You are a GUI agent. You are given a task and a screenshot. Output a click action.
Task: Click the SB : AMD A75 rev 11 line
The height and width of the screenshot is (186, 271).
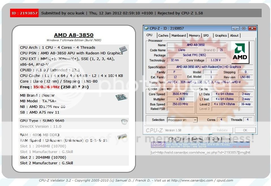pyautogui.click(x=40, y=112)
